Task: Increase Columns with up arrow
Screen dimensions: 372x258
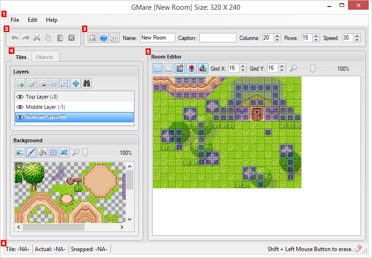Action: pos(277,36)
